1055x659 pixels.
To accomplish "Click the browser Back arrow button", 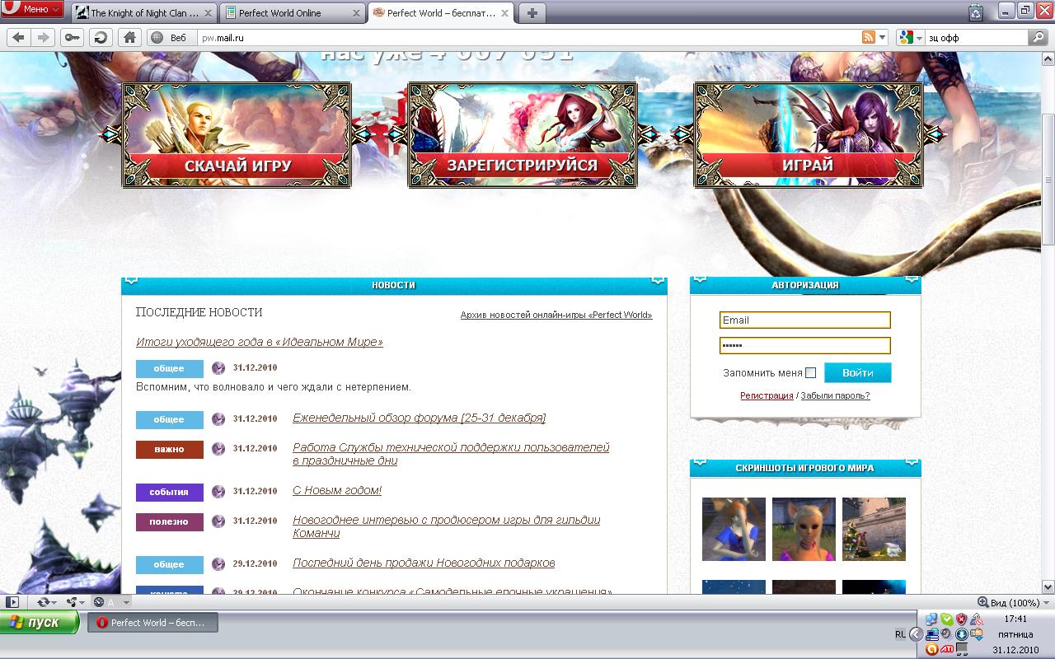I will [x=18, y=37].
